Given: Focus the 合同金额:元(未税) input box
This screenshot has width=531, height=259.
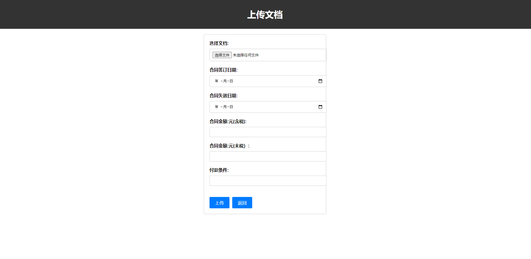Looking at the screenshot, I should point(268,157).
